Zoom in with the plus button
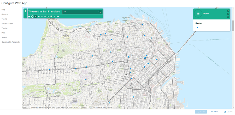 25,11
